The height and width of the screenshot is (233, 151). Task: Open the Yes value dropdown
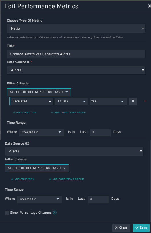click(108, 101)
